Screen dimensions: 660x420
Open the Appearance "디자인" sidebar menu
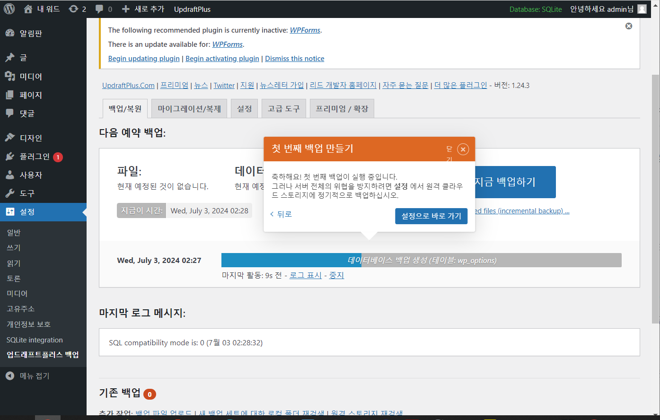click(43, 138)
